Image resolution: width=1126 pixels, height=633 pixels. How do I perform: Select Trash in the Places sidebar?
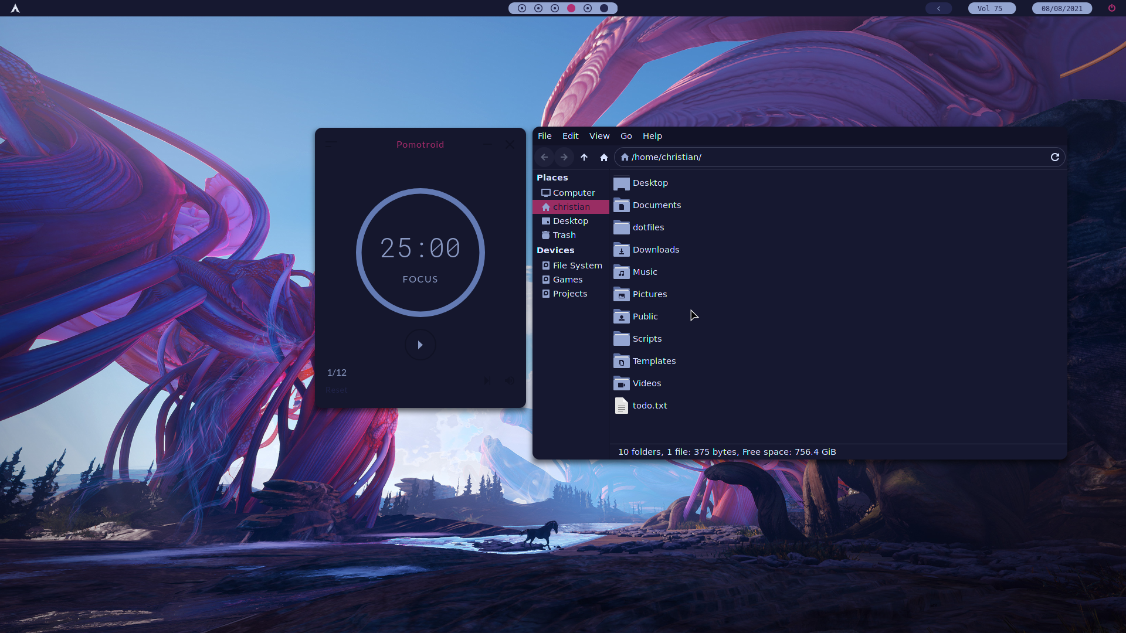pyautogui.click(x=564, y=235)
